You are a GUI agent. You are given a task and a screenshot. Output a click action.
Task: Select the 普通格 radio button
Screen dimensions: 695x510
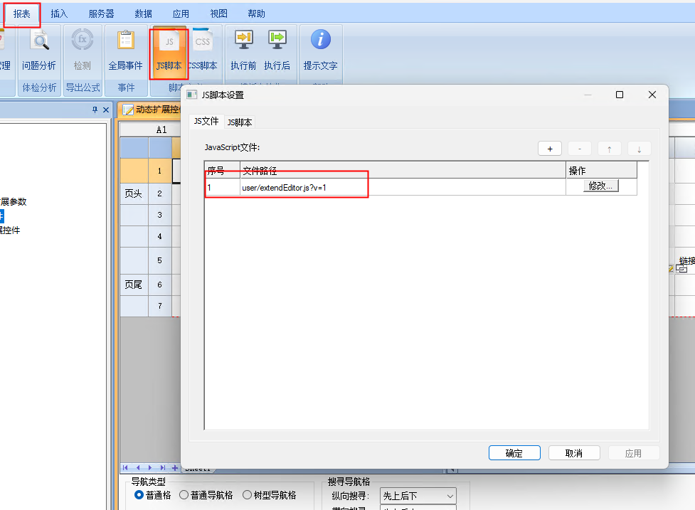[x=139, y=495]
